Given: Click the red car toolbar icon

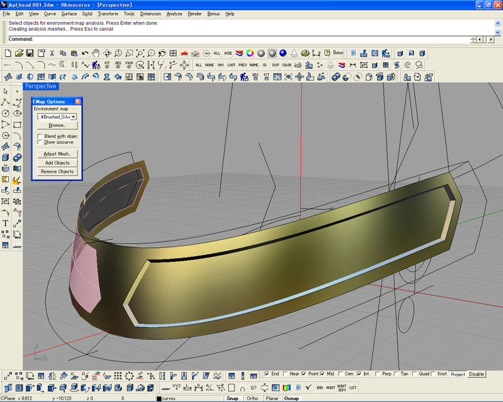Looking at the screenshot, I should click(184, 53).
